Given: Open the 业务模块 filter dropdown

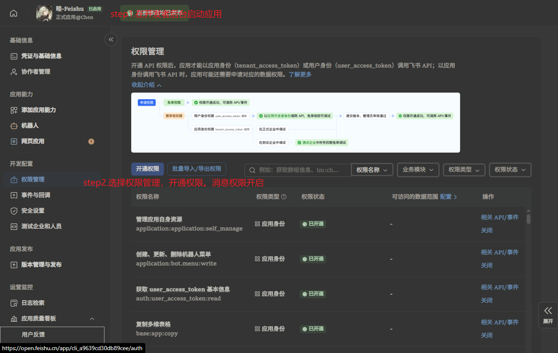Looking at the screenshot, I should coord(418,170).
